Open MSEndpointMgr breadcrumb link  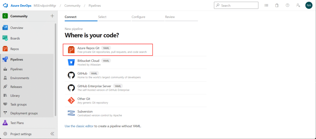45,6
